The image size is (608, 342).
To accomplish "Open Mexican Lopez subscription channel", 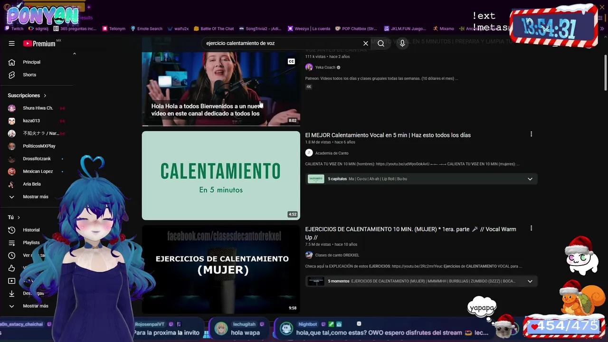I will [37, 171].
